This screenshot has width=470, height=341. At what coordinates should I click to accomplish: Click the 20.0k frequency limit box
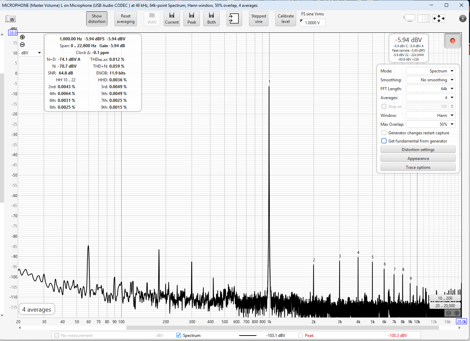(461, 322)
